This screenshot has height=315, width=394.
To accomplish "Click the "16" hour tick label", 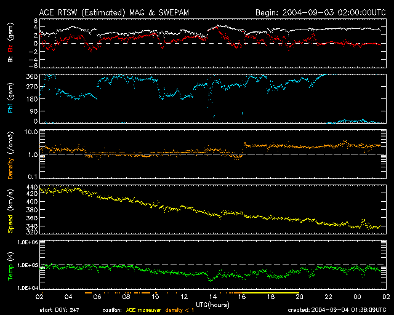I will point(242,297).
